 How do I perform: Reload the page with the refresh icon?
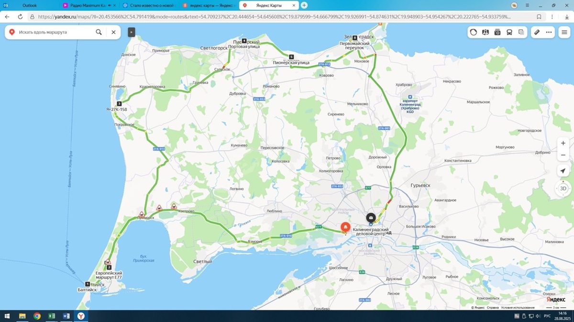[20, 16]
